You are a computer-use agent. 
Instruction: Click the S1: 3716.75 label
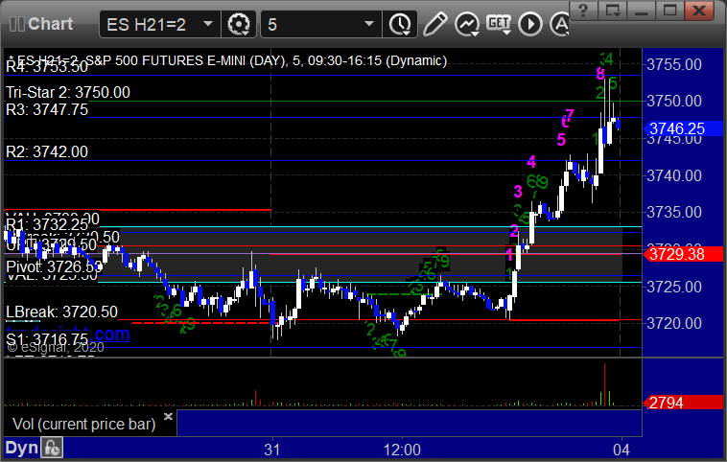[x=47, y=338]
